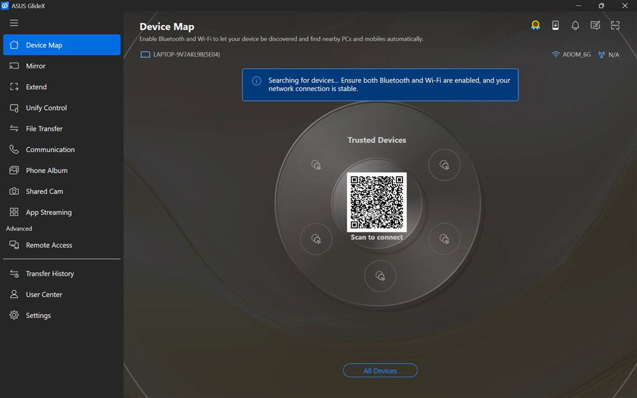
Task: Click the Communication phone icon
Action: click(14, 150)
